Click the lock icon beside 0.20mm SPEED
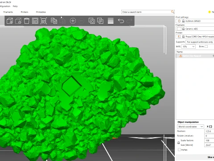Viewport: 214px width, 161px height. 183,21
